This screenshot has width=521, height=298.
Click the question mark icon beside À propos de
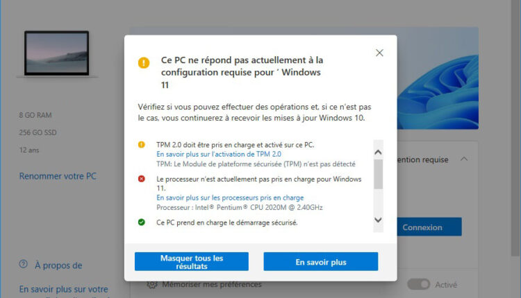tap(24, 265)
